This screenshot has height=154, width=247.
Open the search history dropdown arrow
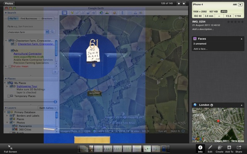click(47, 32)
